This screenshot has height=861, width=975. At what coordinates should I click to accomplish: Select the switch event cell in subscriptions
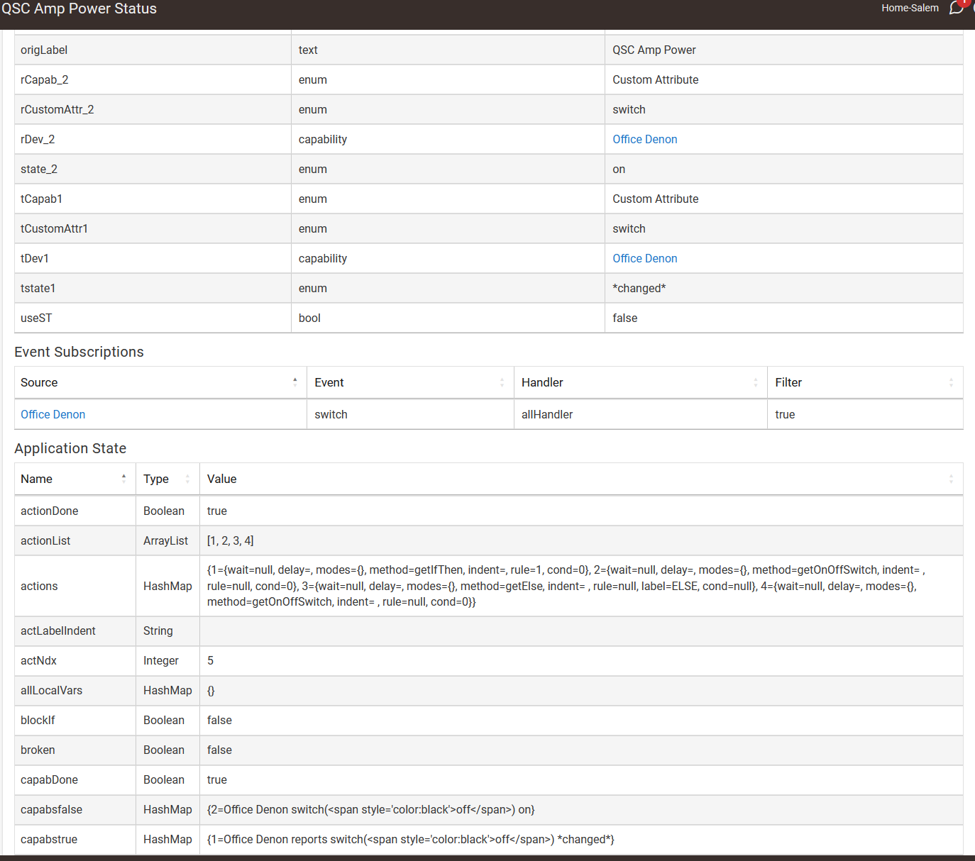(331, 415)
